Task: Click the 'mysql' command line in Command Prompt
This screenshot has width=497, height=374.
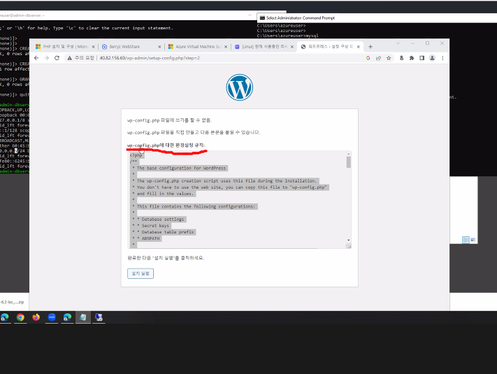Action: (x=288, y=36)
